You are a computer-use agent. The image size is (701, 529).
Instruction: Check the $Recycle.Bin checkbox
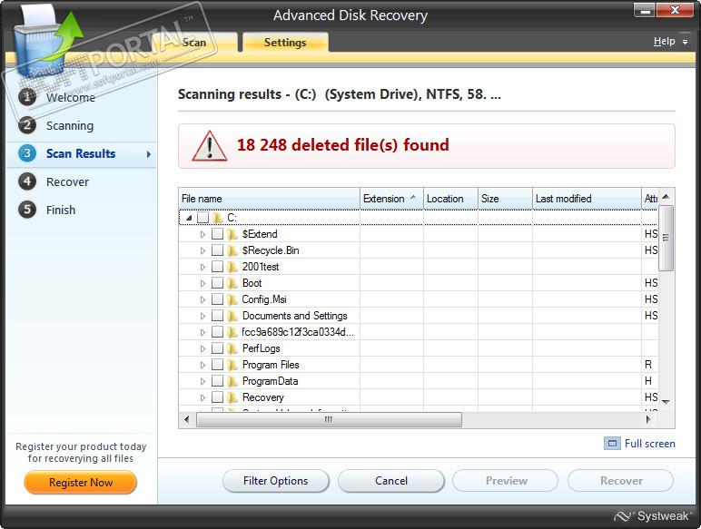tap(217, 250)
